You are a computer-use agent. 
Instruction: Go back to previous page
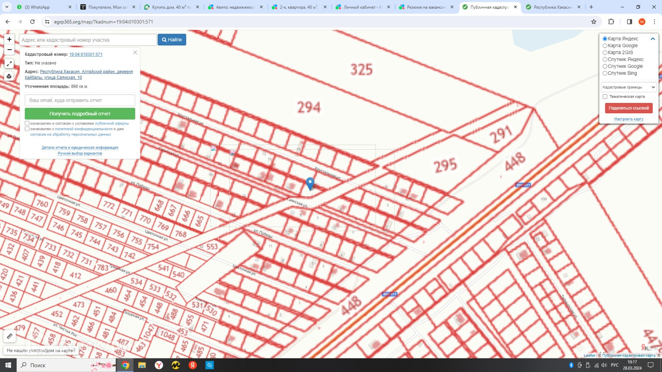[7, 21]
